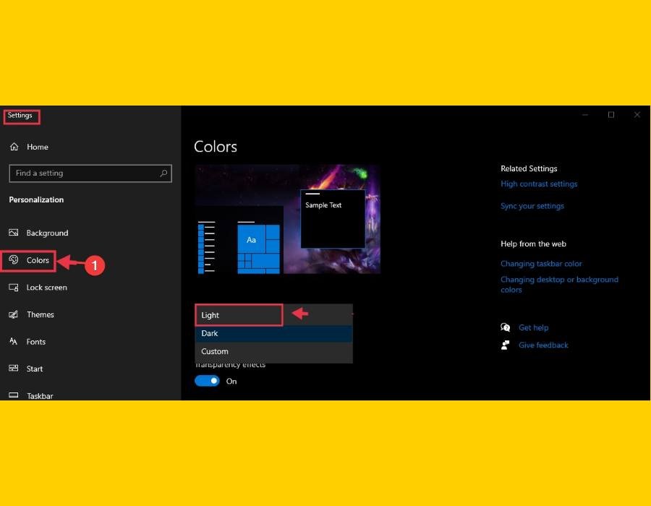The width and height of the screenshot is (651, 506).
Task: Click the Themes brush icon
Action: 14,314
